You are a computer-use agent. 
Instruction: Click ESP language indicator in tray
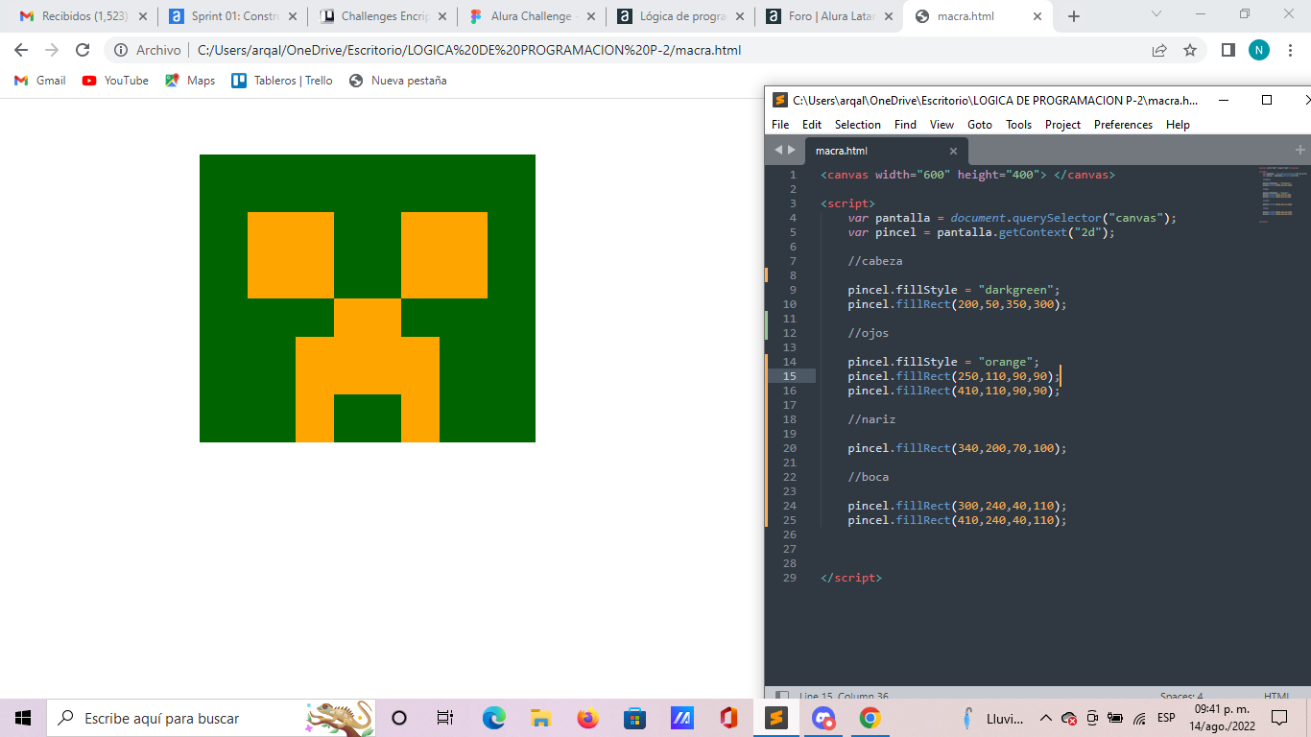1166,718
